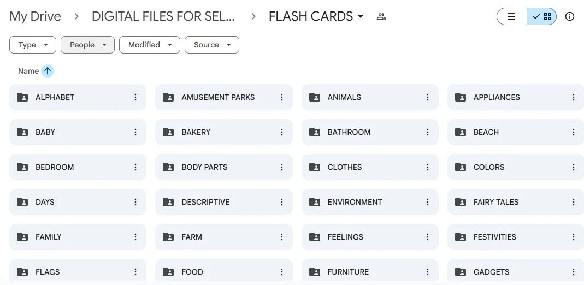Click the shared folder people icon
The height and width of the screenshot is (285, 584).
pyautogui.click(x=381, y=16)
